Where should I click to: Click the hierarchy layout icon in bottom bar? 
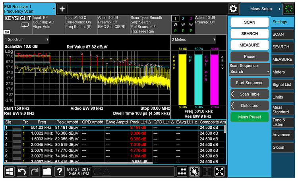182,172
